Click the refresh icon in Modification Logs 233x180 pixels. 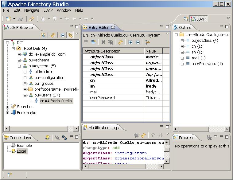pos(143,135)
